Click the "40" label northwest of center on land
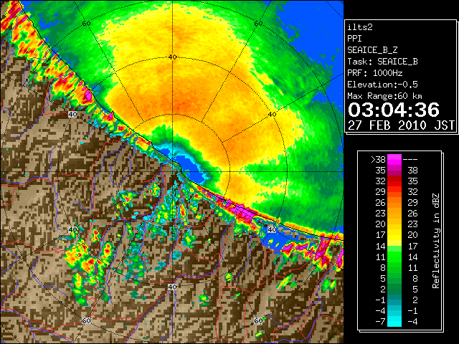 pyautogui.click(x=72, y=114)
